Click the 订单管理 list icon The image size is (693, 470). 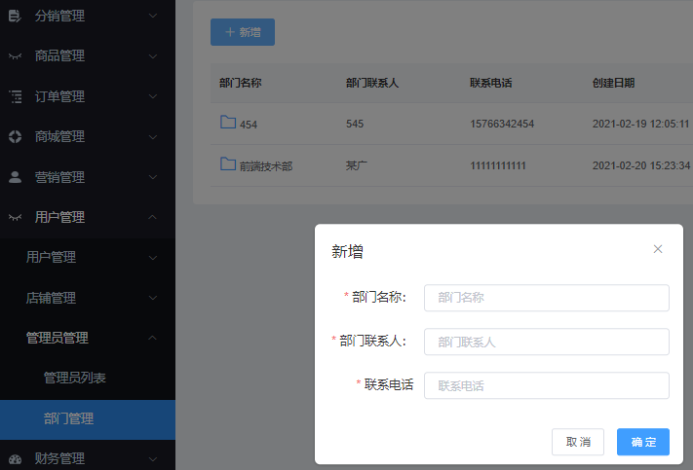point(15,96)
